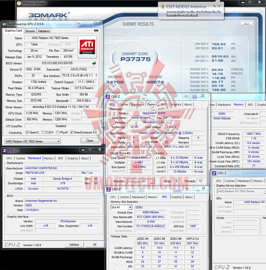Click the CPU Score 48574 value
This screenshot has height=270, width=266.
point(155,82)
